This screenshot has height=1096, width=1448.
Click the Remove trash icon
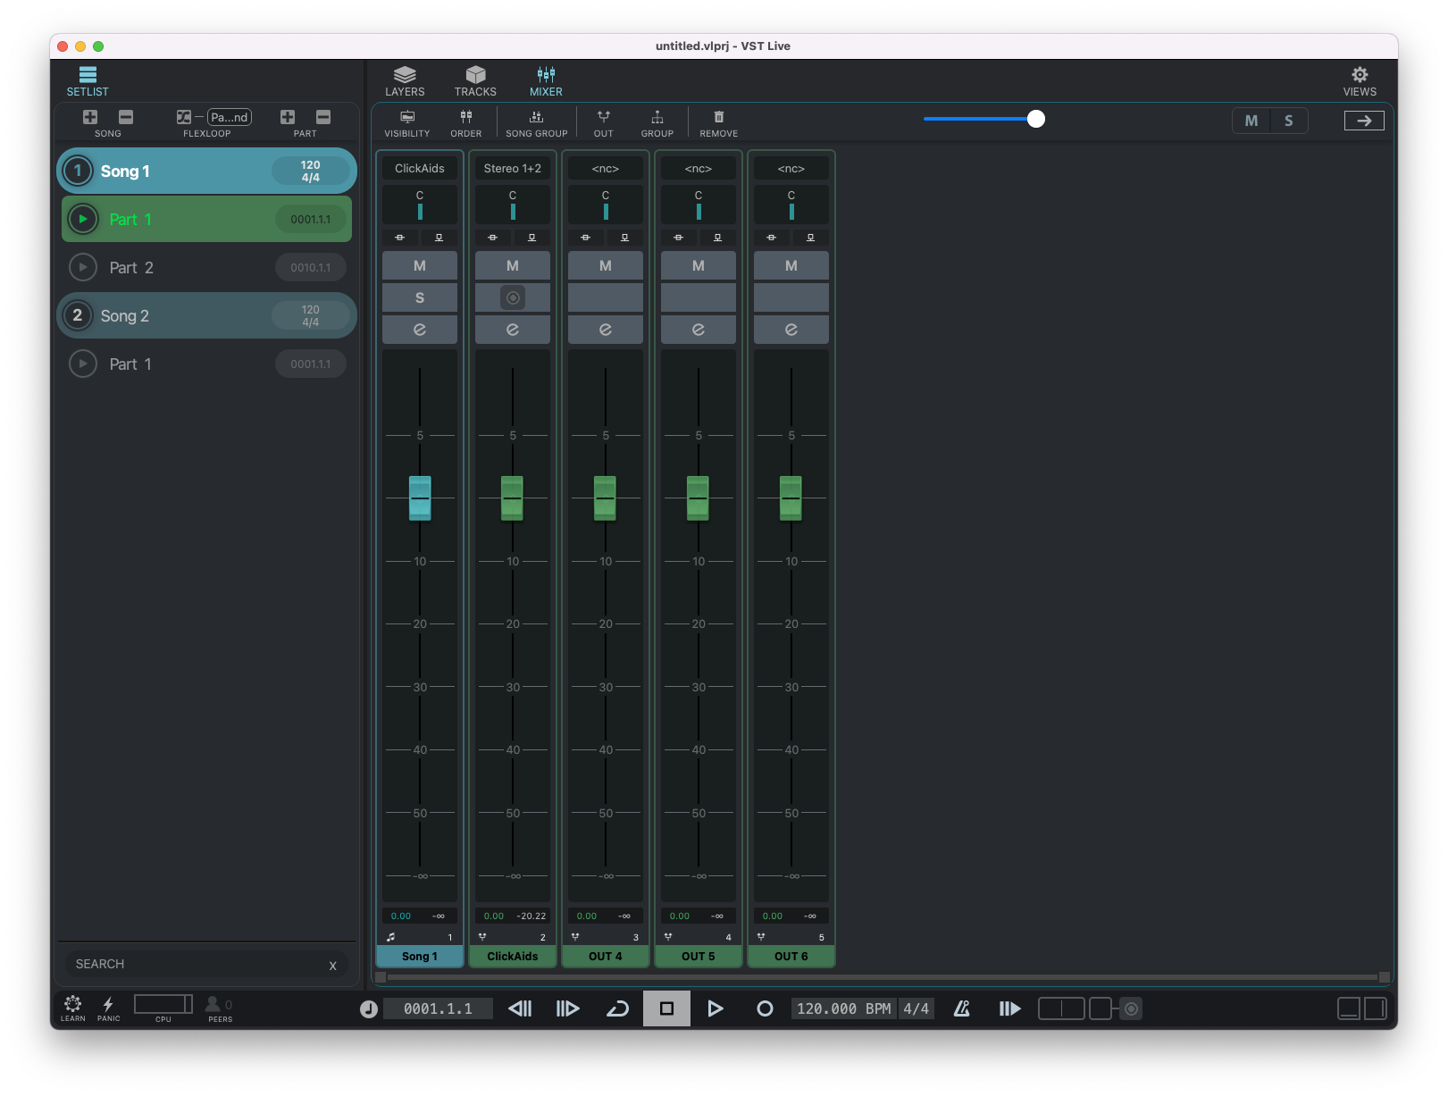point(718,117)
